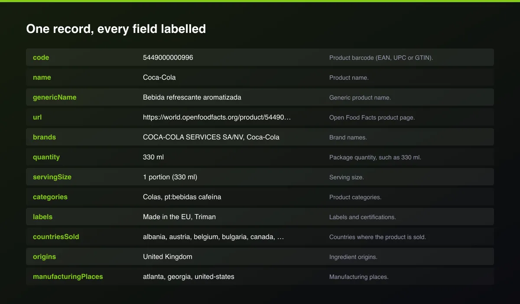Select the "brands" field label

tap(44, 137)
